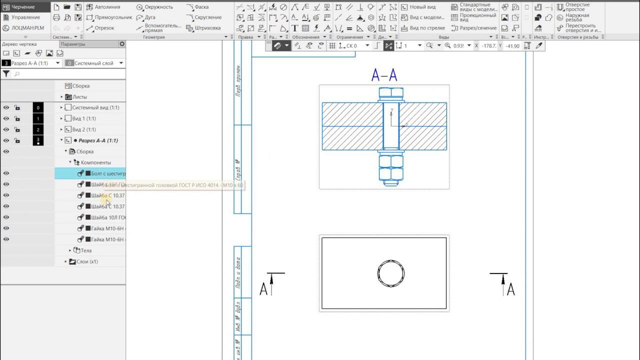Screen dimensions: 640x360
Task: Click Перестроить отверстия и резьбы
Action: [x=578, y=28]
